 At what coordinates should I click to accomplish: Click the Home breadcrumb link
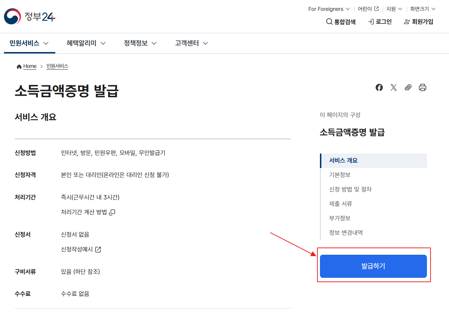click(30, 66)
